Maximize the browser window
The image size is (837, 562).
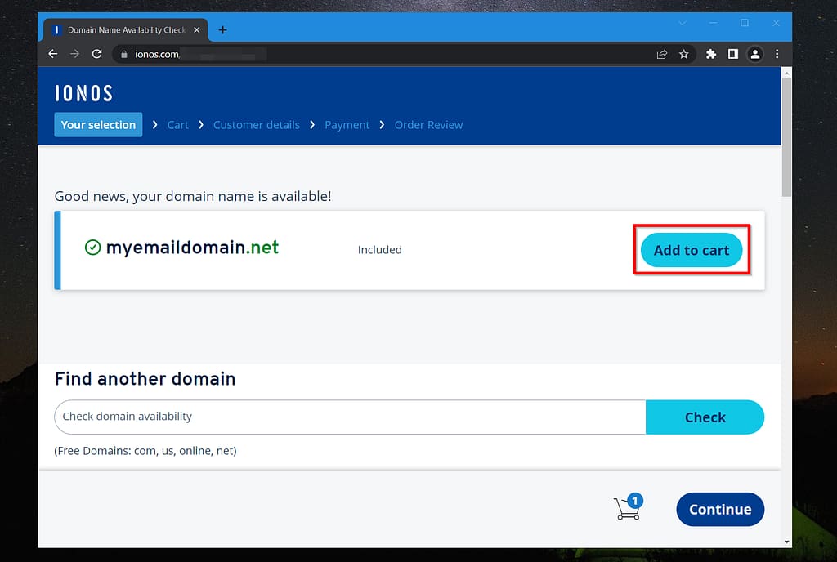click(x=744, y=23)
